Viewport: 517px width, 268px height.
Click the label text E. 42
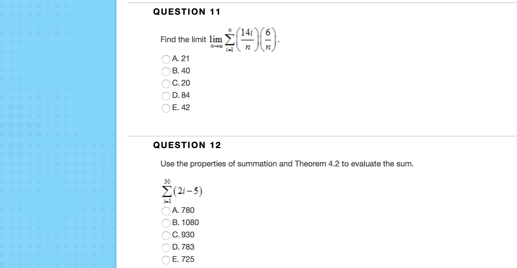point(180,108)
